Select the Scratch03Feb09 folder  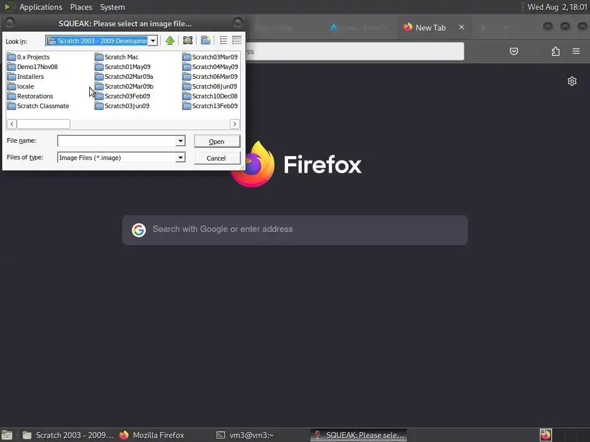tap(122, 96)
